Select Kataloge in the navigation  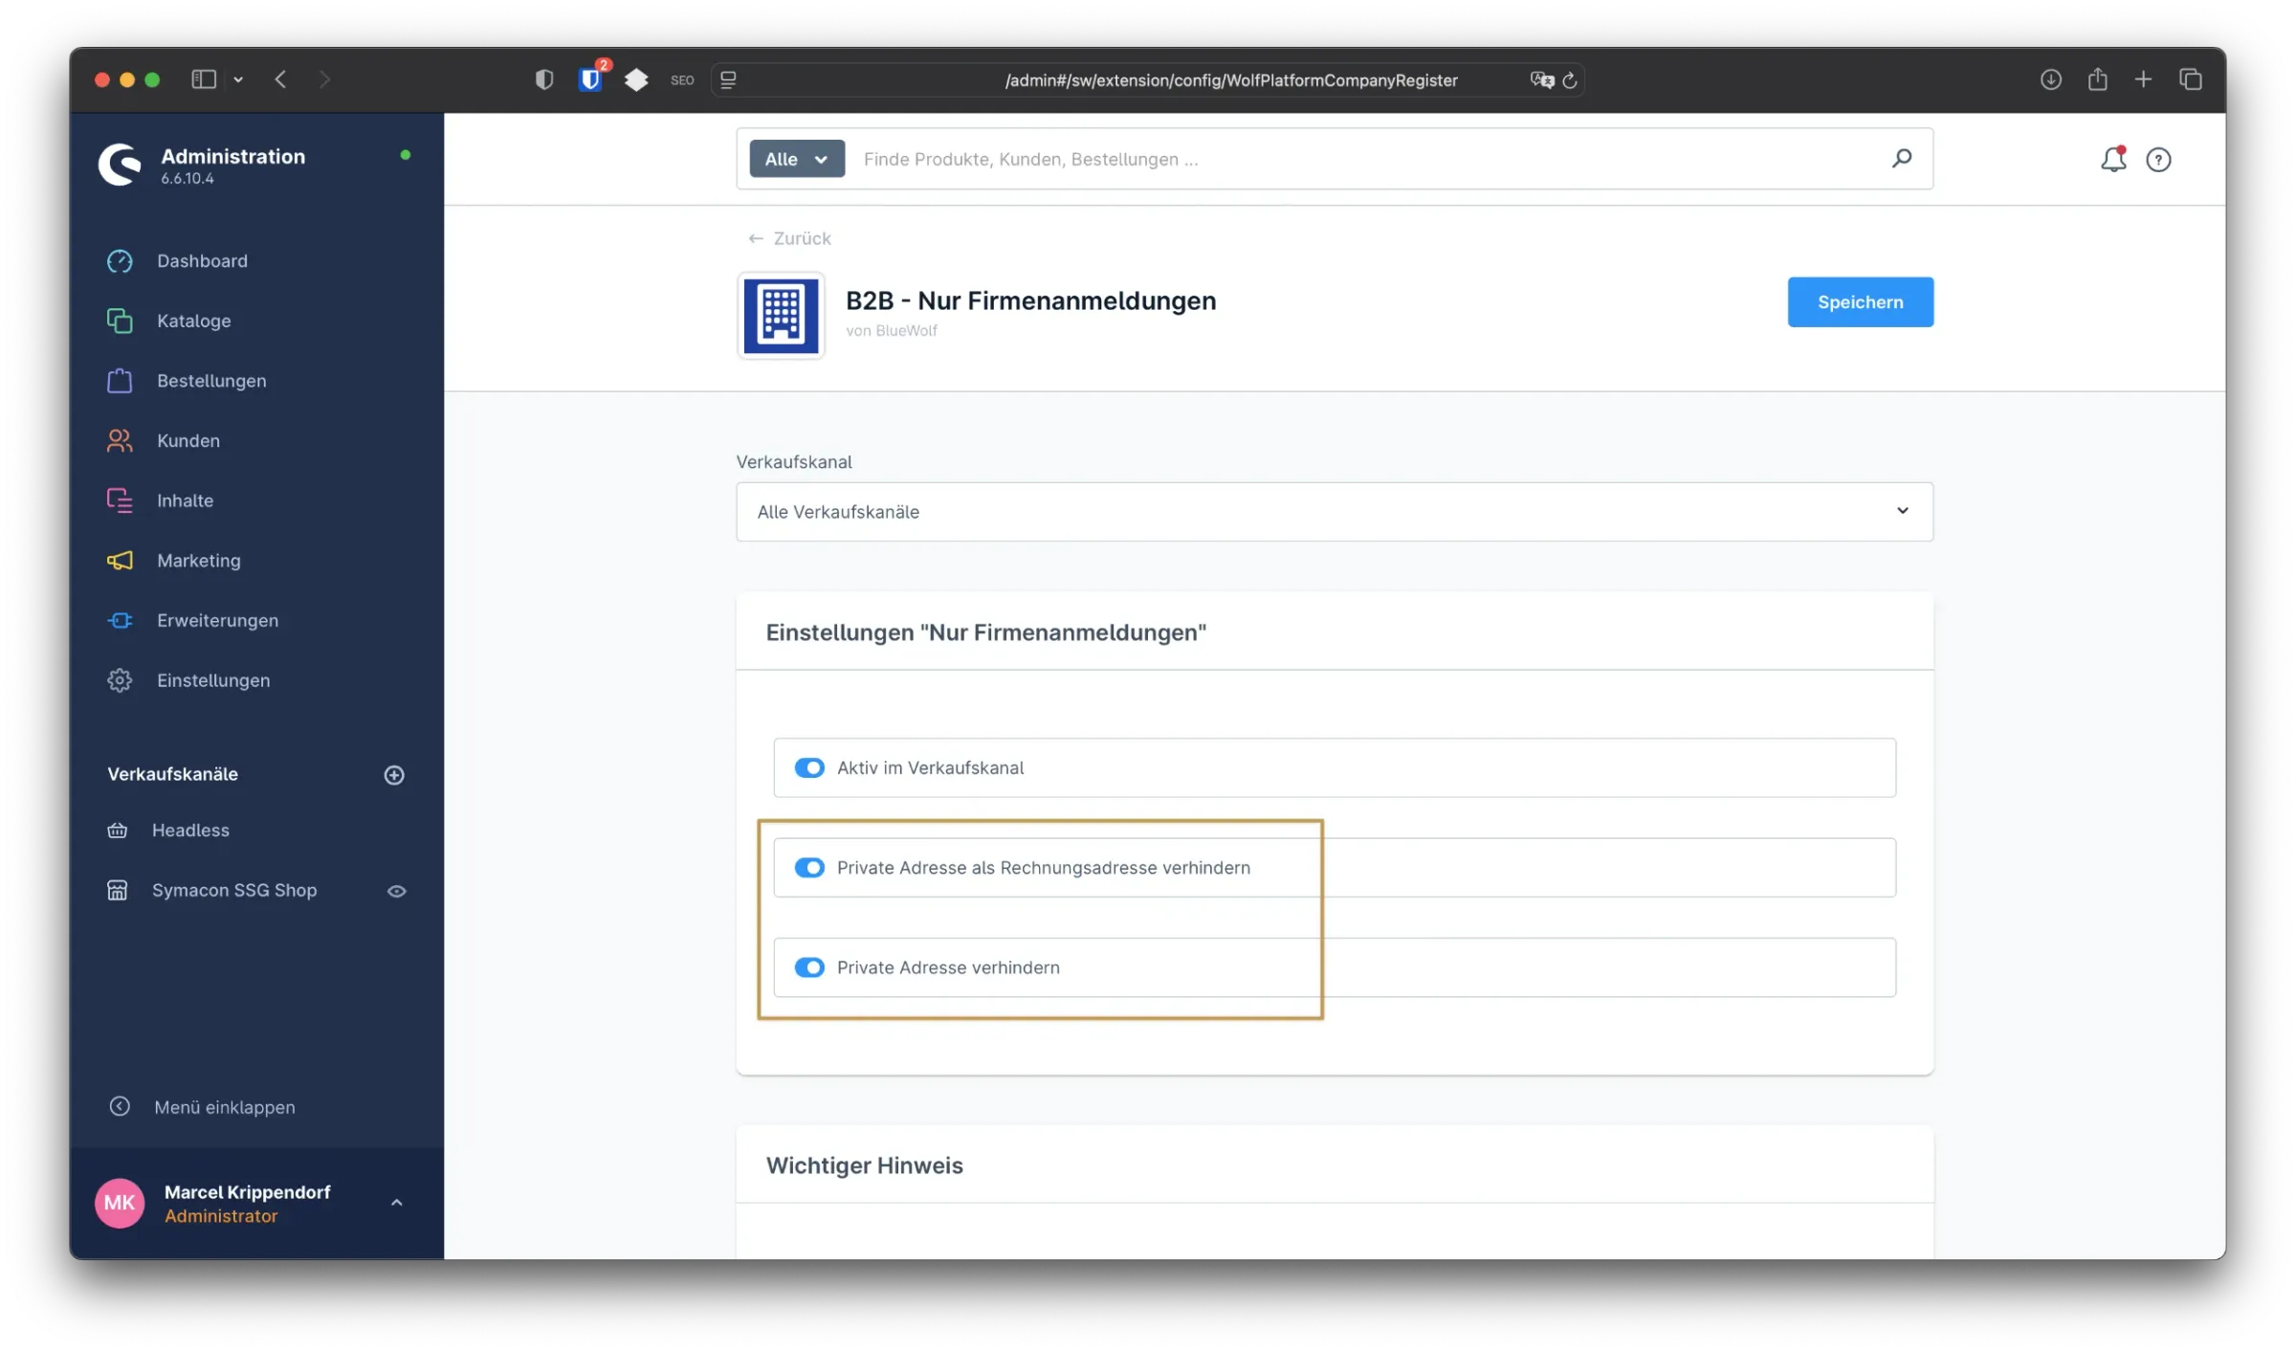(x=193, y=321)
